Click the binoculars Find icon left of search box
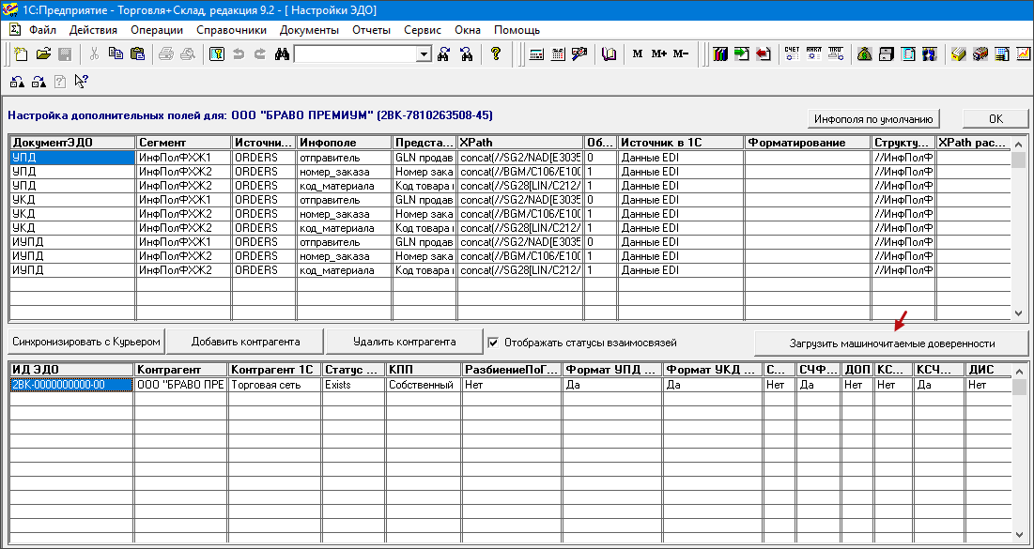 click(x=283, y=54)
